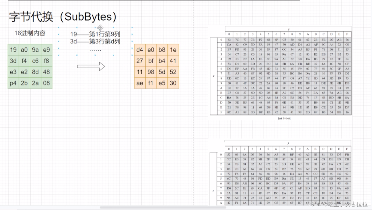Click the horizontal scrollbar thumb at bottom

163,207
